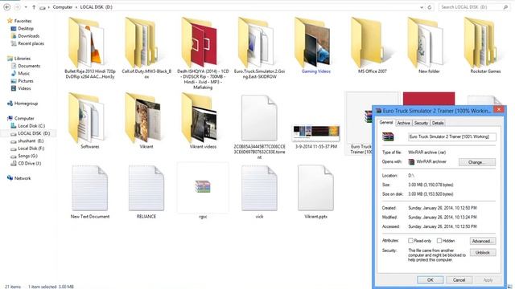This screenshot has height=289, width=515.
Task: Open the Documents library
Action: click(x=29, y=66)
